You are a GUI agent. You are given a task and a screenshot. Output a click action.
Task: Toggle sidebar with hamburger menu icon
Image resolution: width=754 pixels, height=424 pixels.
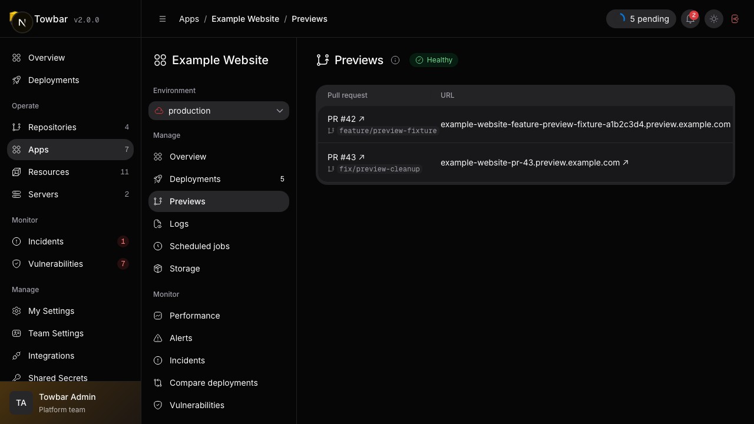click(163, 19)
